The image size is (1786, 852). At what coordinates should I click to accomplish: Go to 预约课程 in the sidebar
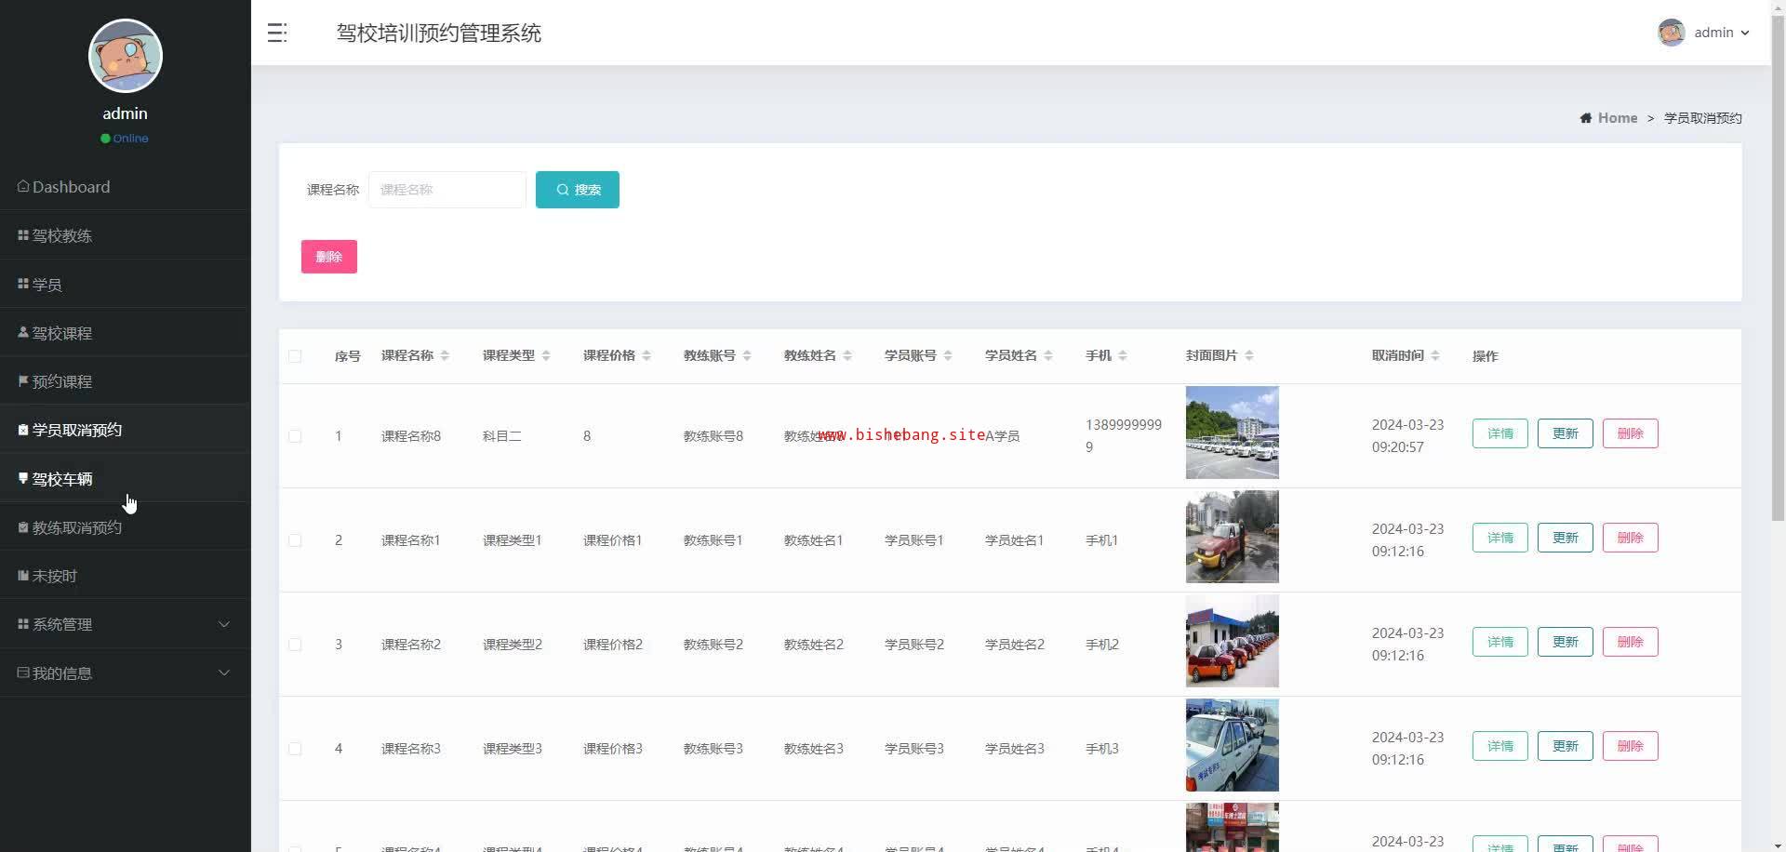tap(62, 381)
